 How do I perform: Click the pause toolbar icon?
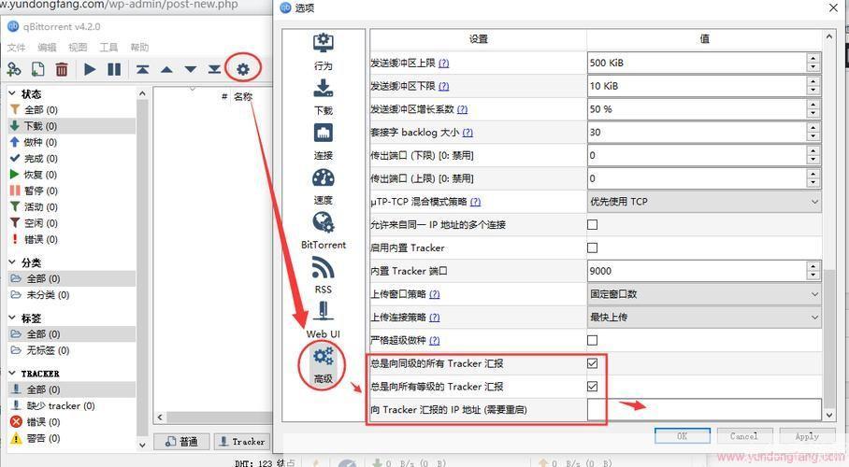(114, 69)
